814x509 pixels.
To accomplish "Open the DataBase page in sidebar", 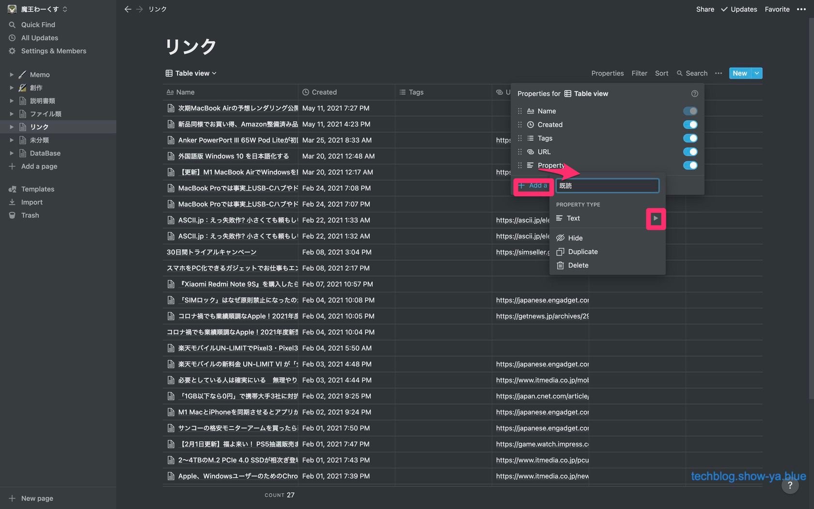I will pyautogui.click(x=45, y=153).
